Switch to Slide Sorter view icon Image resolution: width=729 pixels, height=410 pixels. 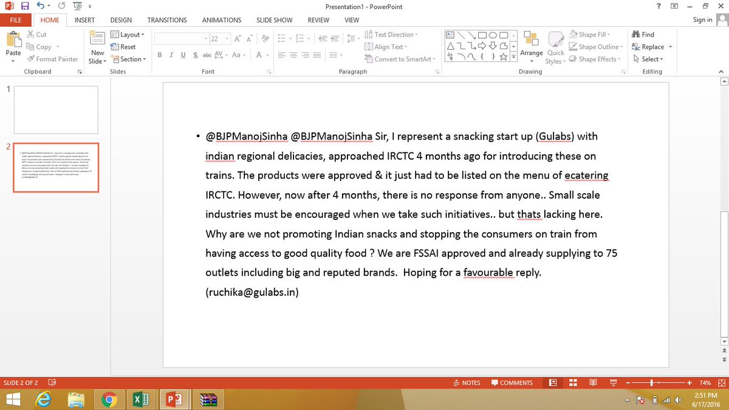point(573,383)
